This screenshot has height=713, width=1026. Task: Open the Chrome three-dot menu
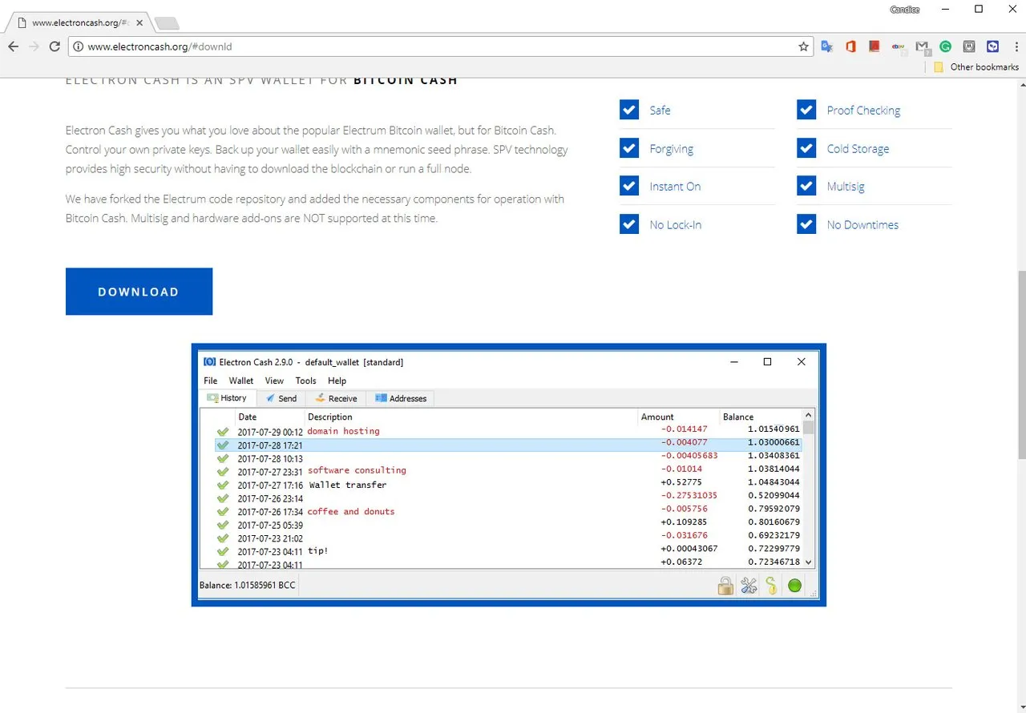coord(1016,46)
